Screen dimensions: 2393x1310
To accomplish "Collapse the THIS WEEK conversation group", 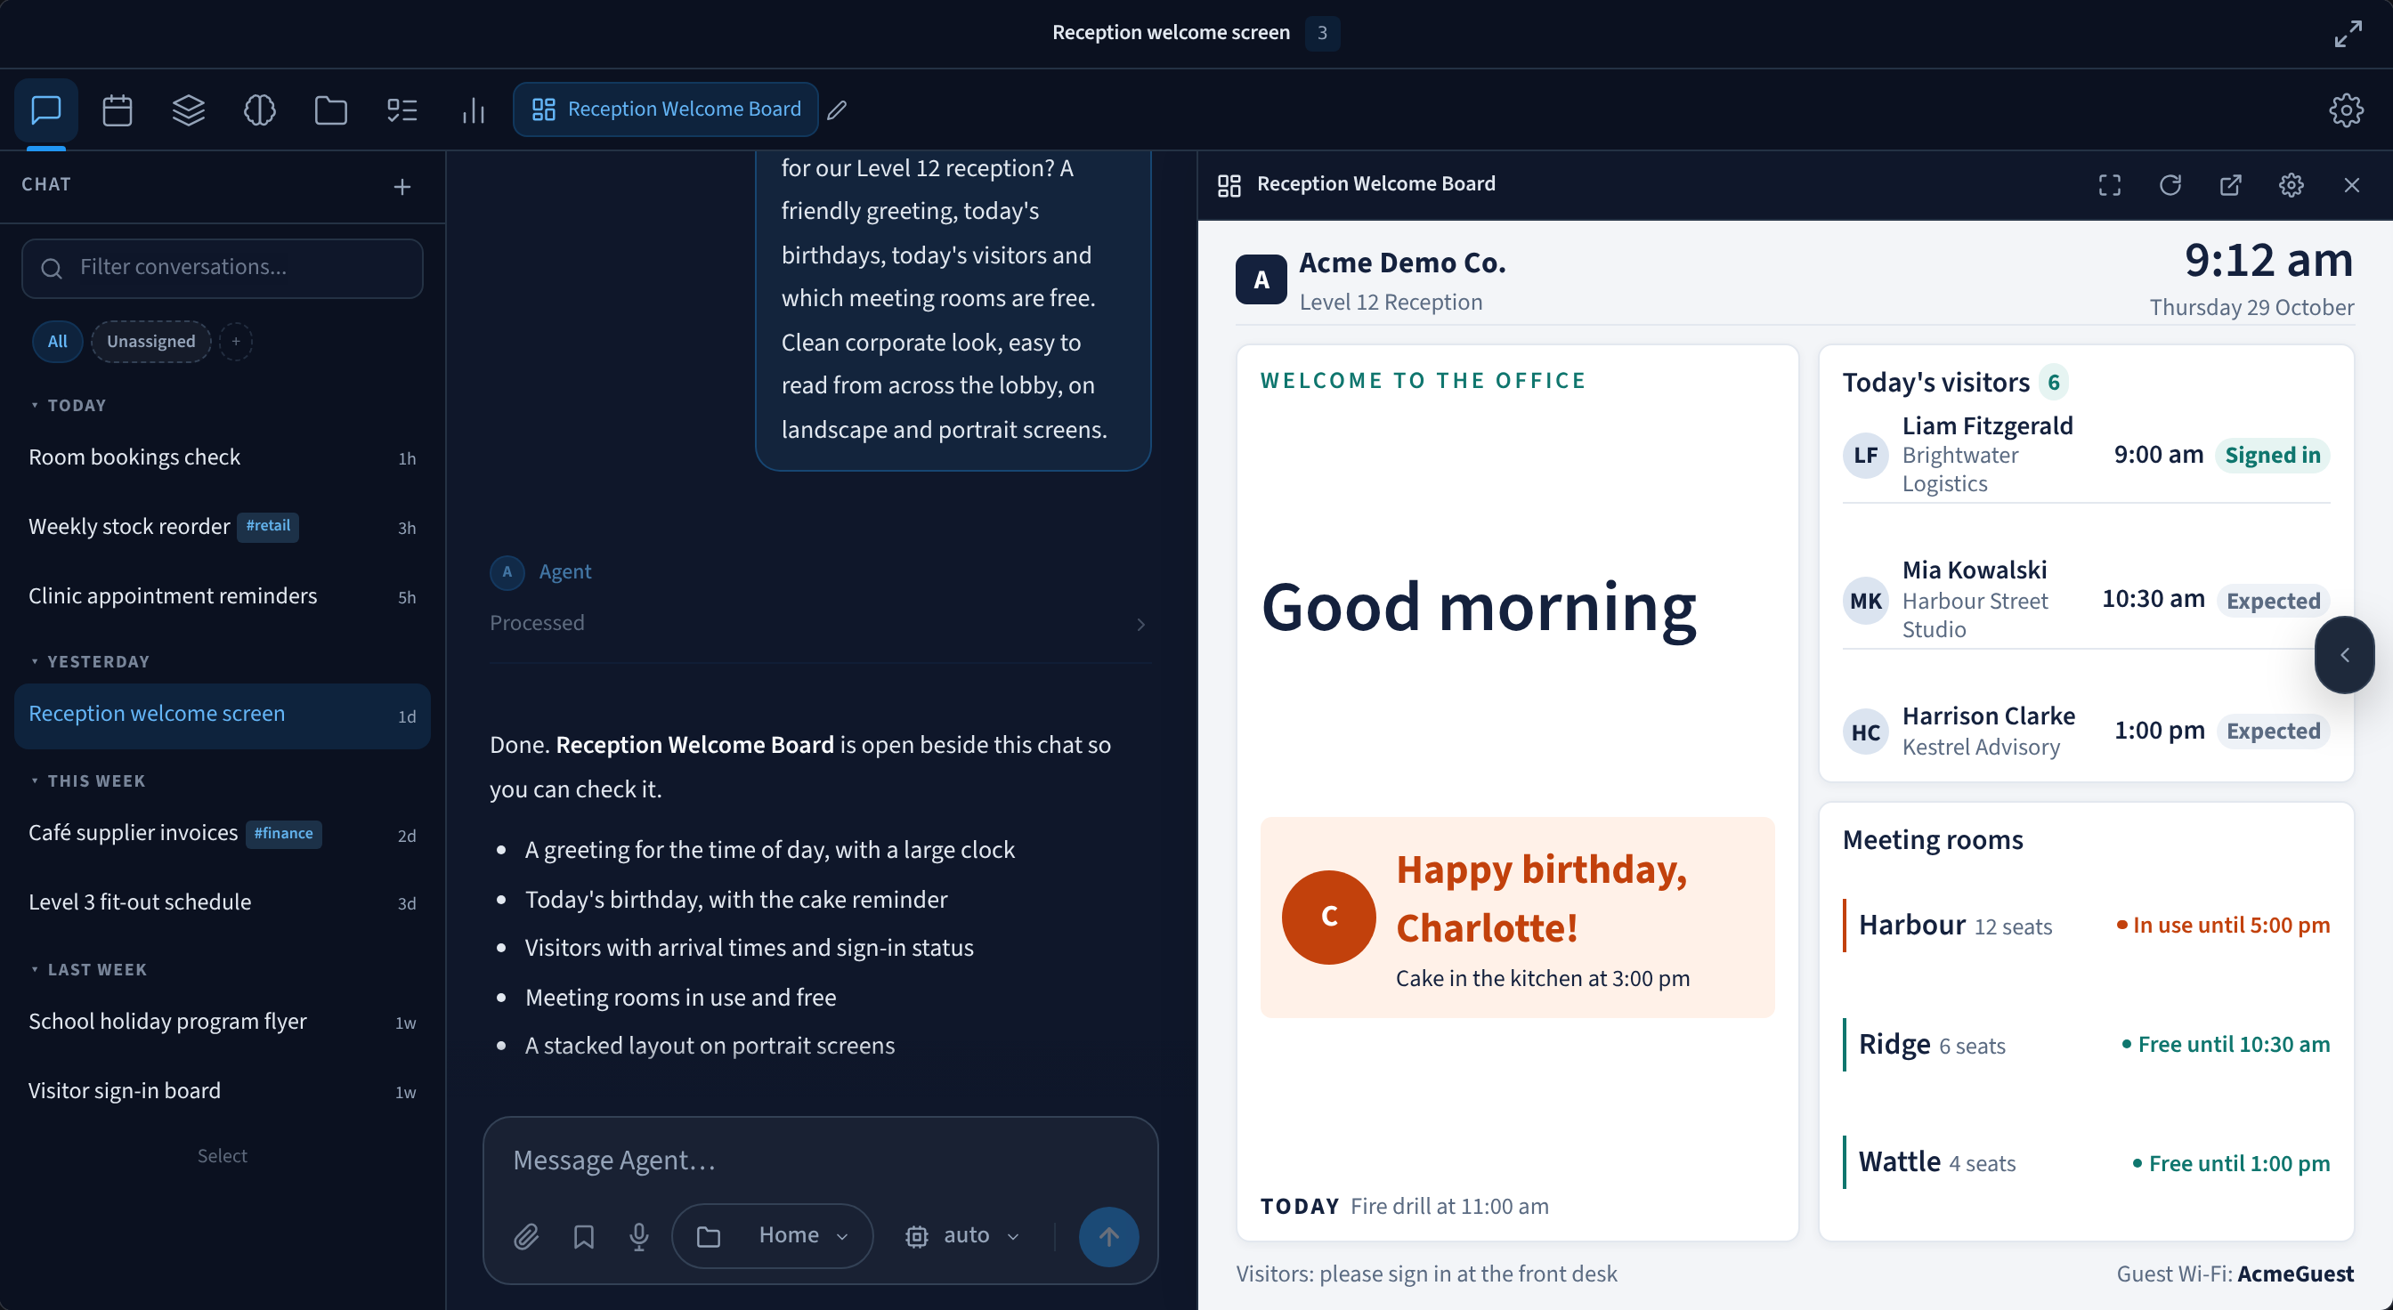I will tap(87, 780).
